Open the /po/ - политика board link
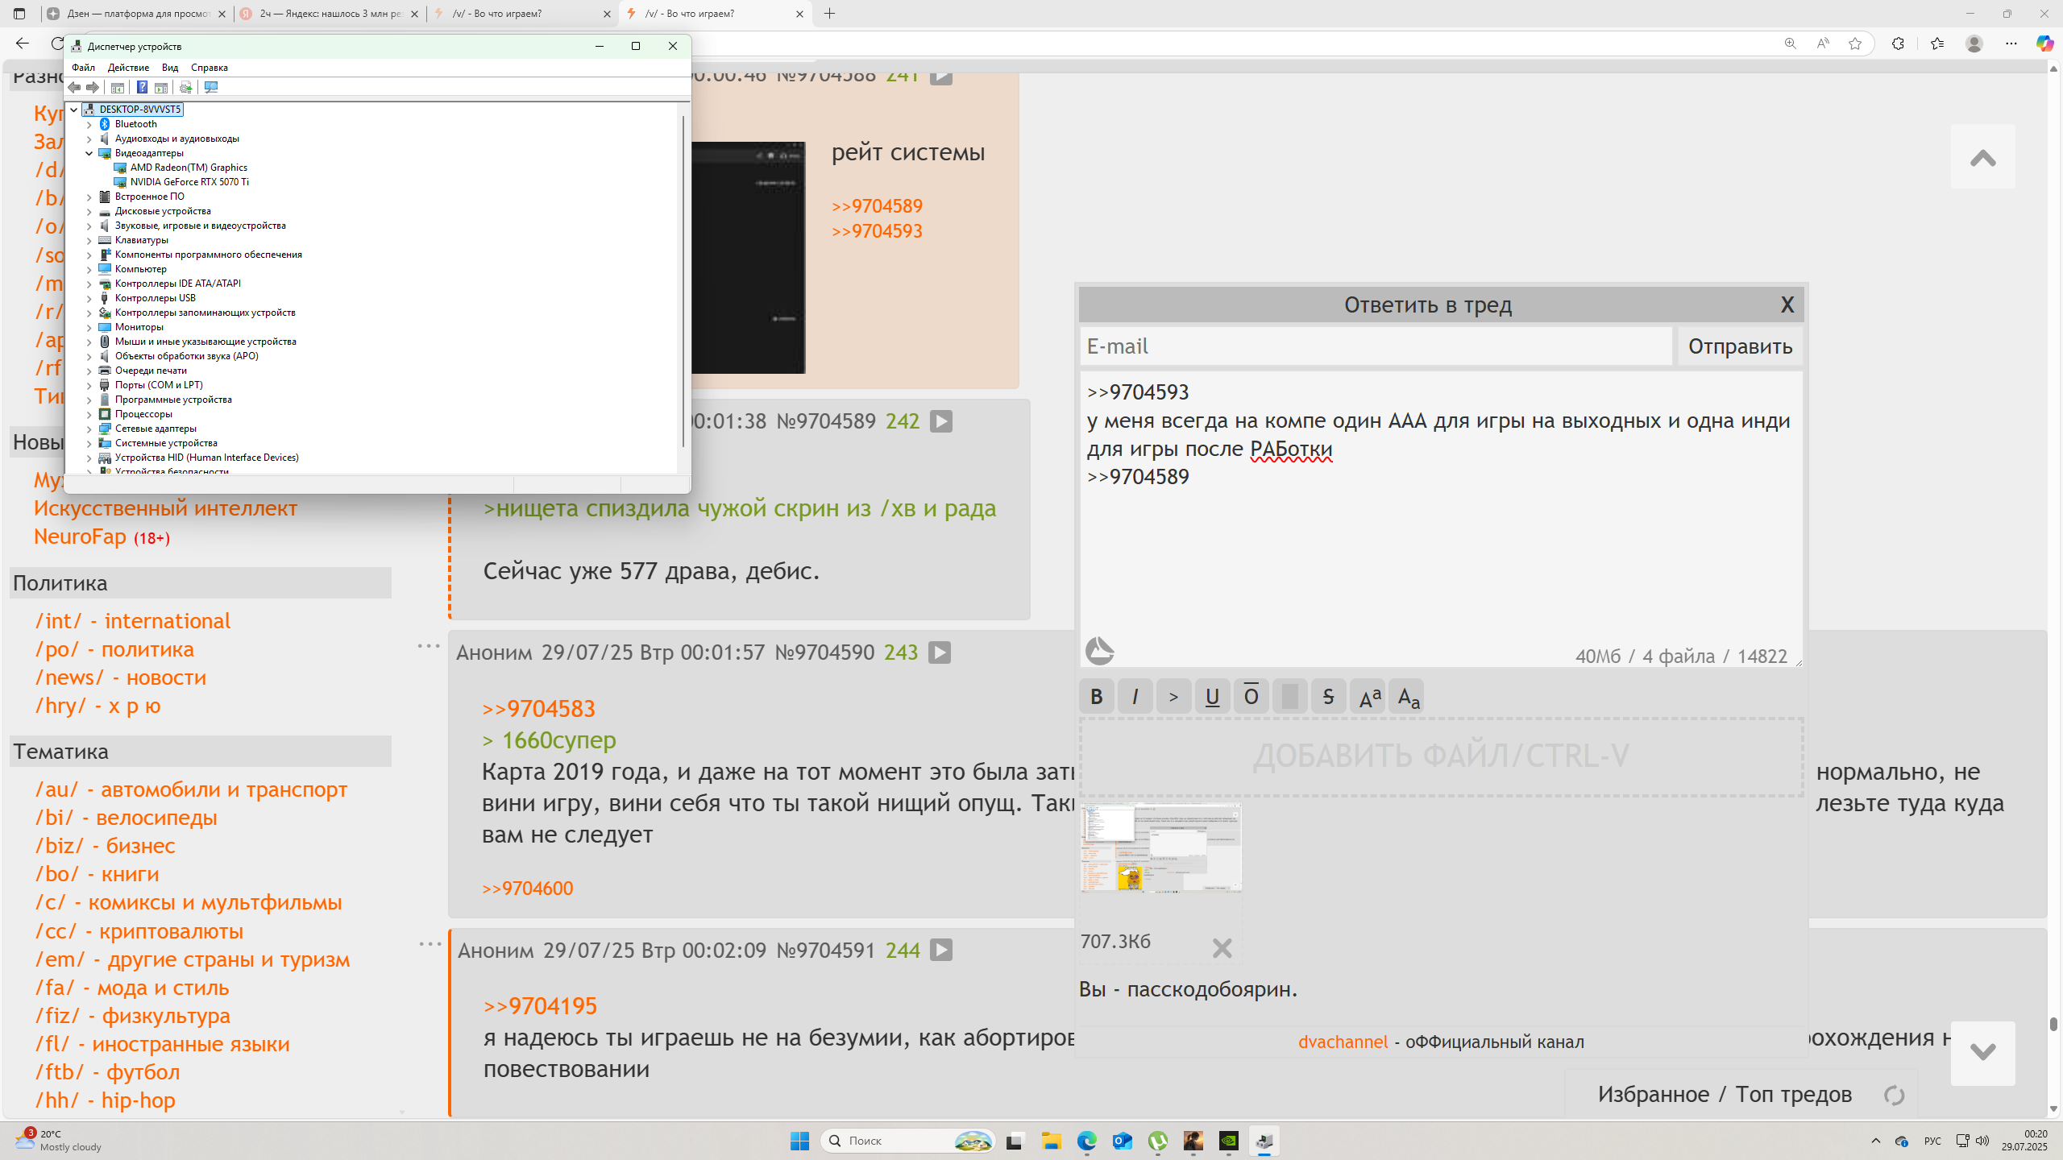This screenshot has height=1160, width=2063. 114,649
